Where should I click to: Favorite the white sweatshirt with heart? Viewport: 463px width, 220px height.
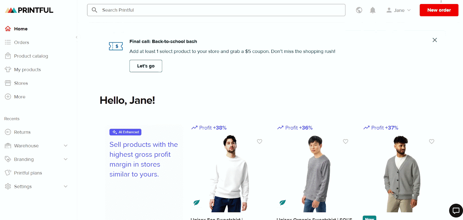click(x=260, y=141)
